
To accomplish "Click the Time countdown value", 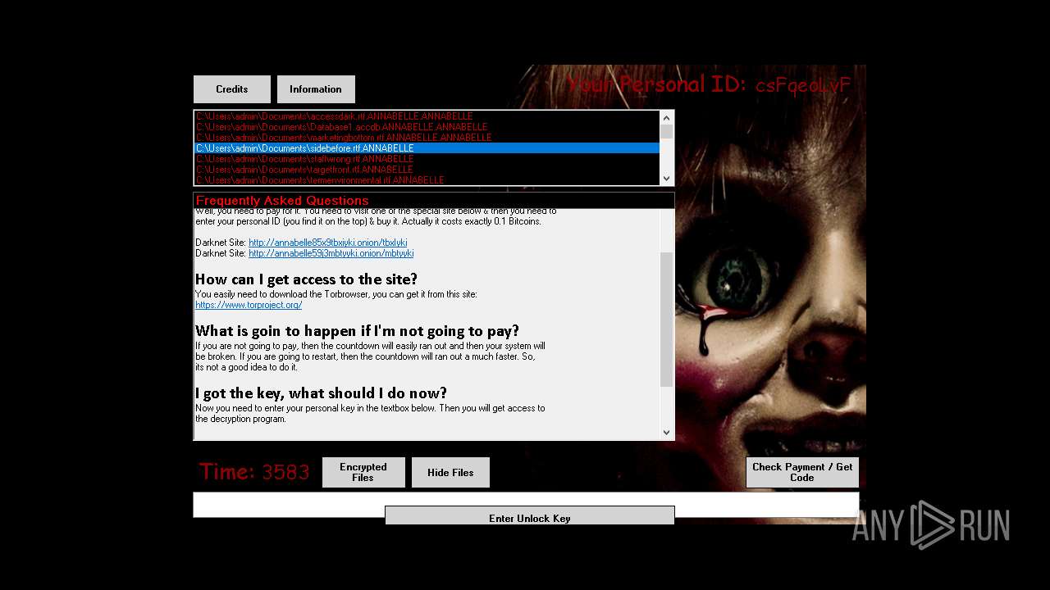I will click(285, 472).
